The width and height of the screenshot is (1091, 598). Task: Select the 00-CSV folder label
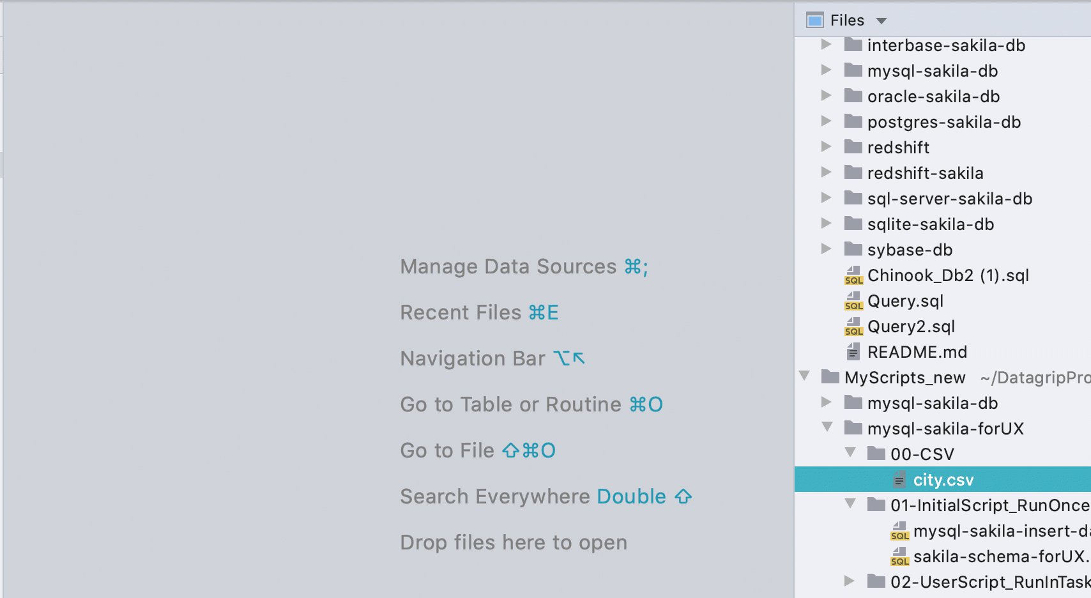922,454
